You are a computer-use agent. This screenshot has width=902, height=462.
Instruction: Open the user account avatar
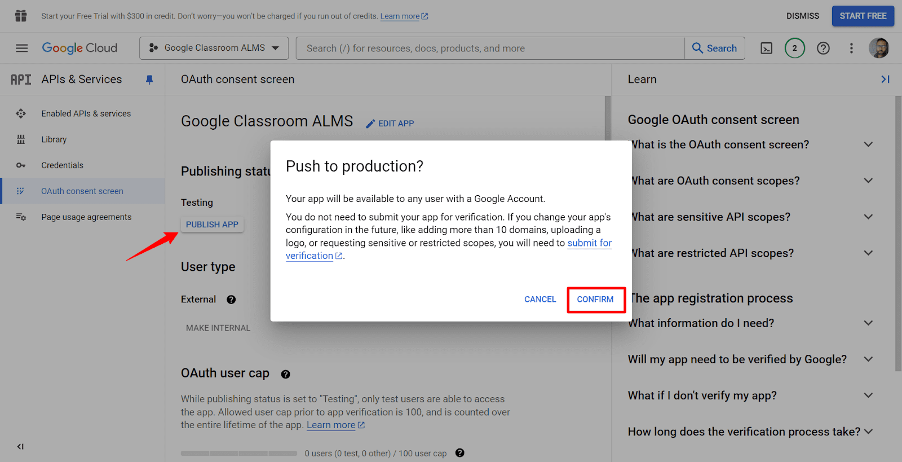[879, 48]
